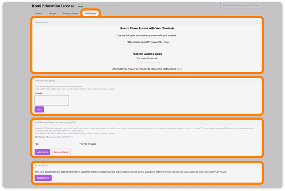Viewport: 285px width, 191px height.
Task: Click the 'No file chosen' file input
Action: 88,144
